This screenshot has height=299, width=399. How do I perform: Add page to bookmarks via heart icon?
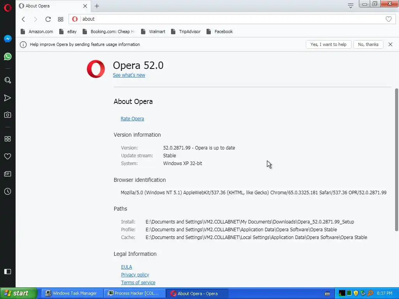[388, 19]
